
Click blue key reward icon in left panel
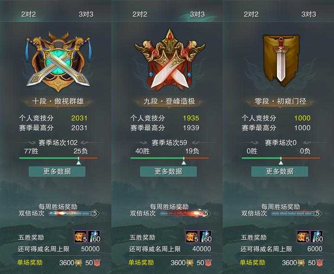pos(94,237)
